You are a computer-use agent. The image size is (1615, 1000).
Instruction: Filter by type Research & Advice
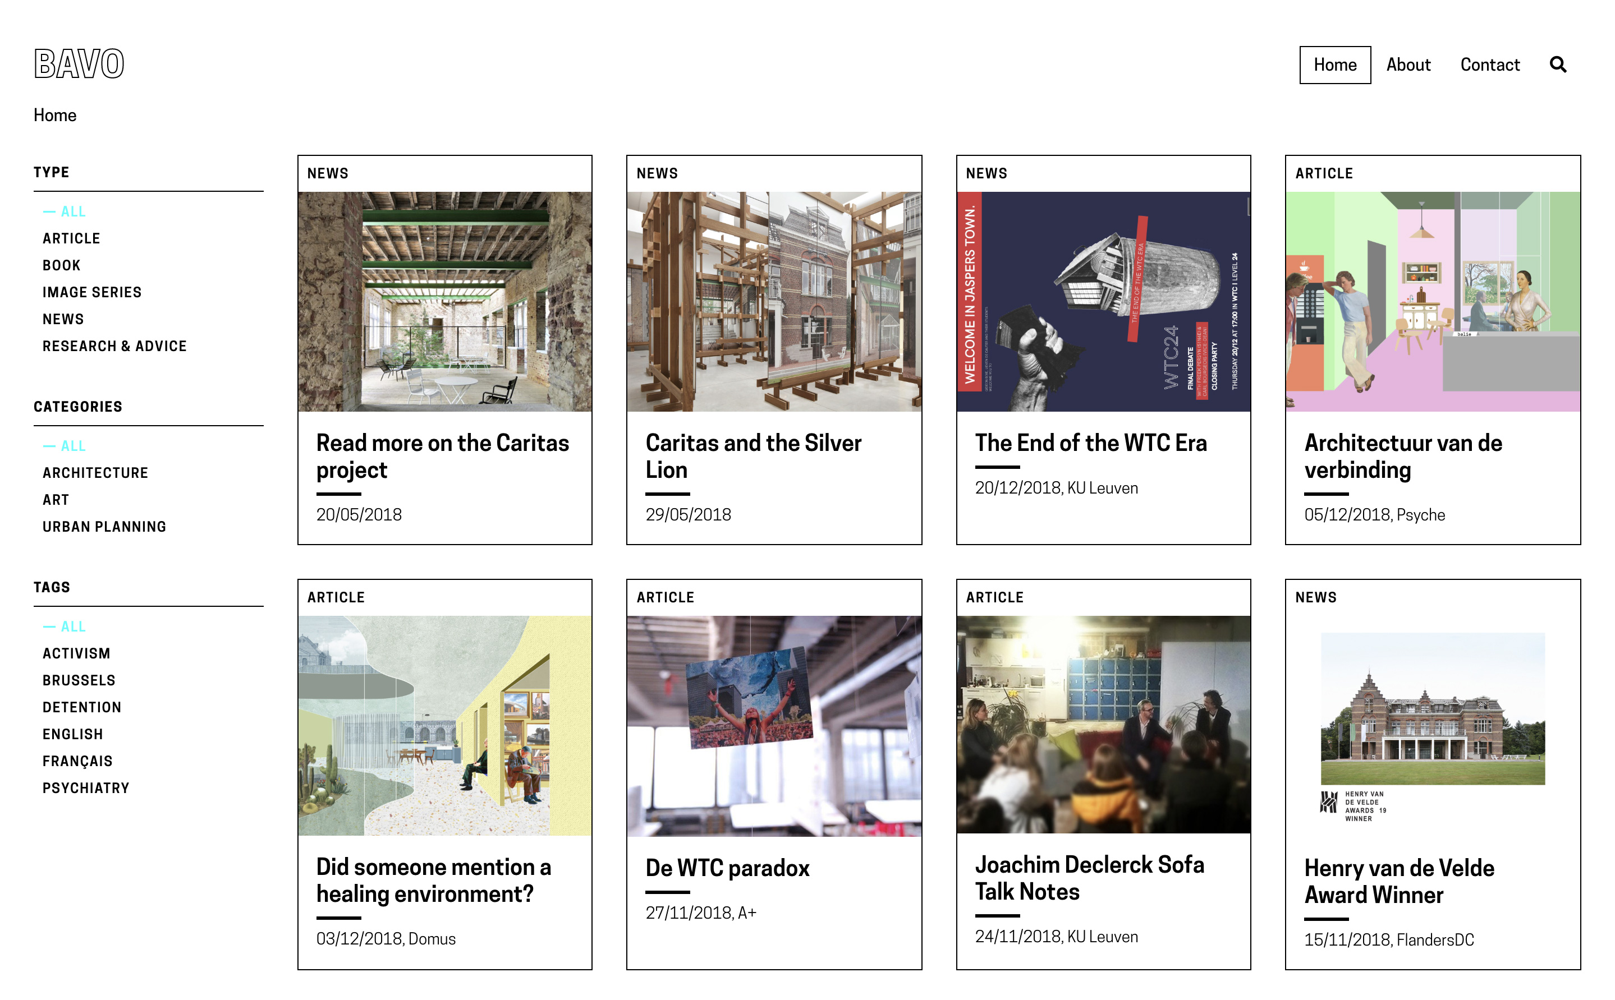tap(114, 346)
